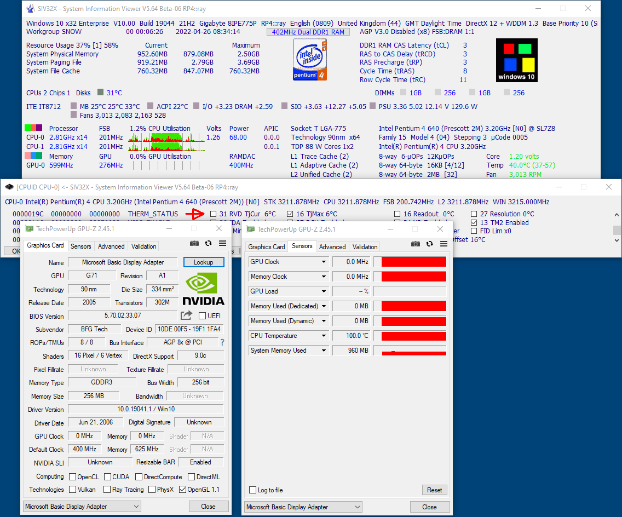Open Memory Used (Dedicated) dropdown

coord(324,306)
